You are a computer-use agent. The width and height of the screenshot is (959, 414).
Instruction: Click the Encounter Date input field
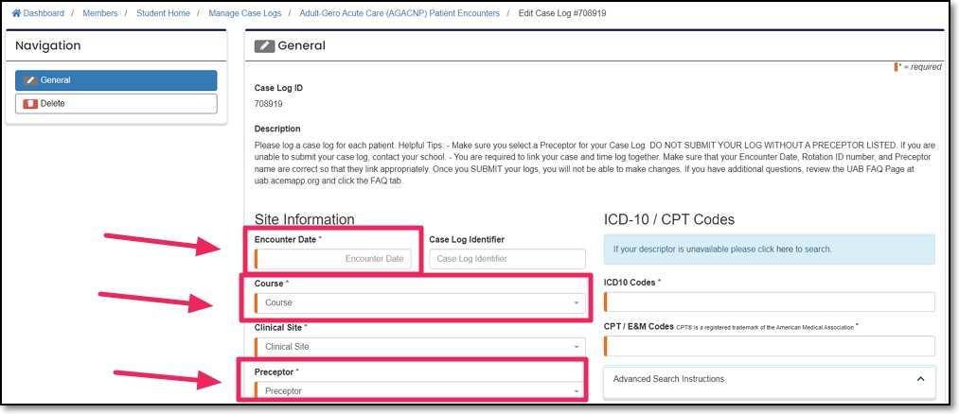pos(332,259)
